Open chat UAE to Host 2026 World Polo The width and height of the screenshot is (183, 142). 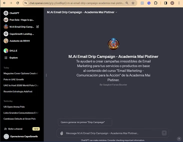(x=21, y=85)
